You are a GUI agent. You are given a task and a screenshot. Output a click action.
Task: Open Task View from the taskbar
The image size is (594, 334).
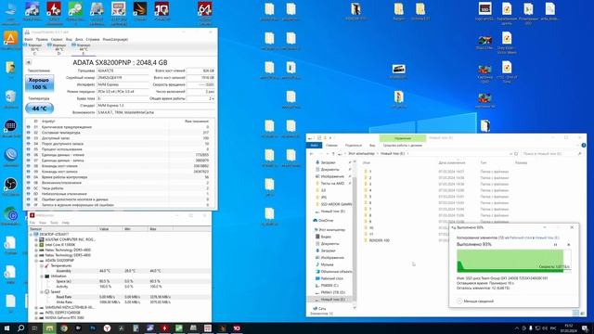coord(34,328)
